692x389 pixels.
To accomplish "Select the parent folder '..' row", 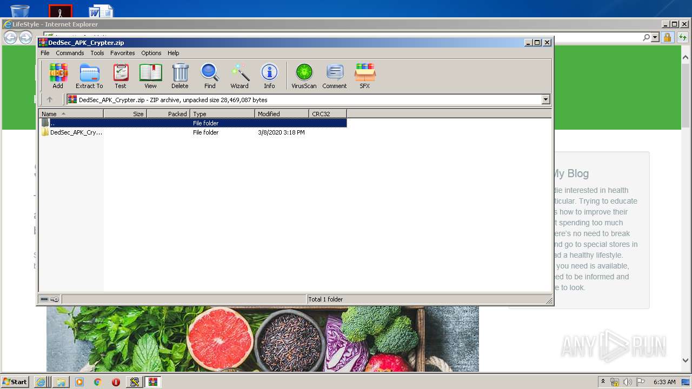I will (x=193, y=123).
